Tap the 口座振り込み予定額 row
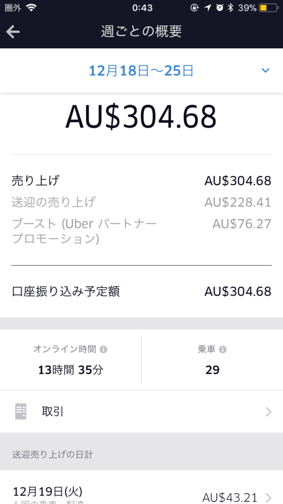 tap(141, 292)
